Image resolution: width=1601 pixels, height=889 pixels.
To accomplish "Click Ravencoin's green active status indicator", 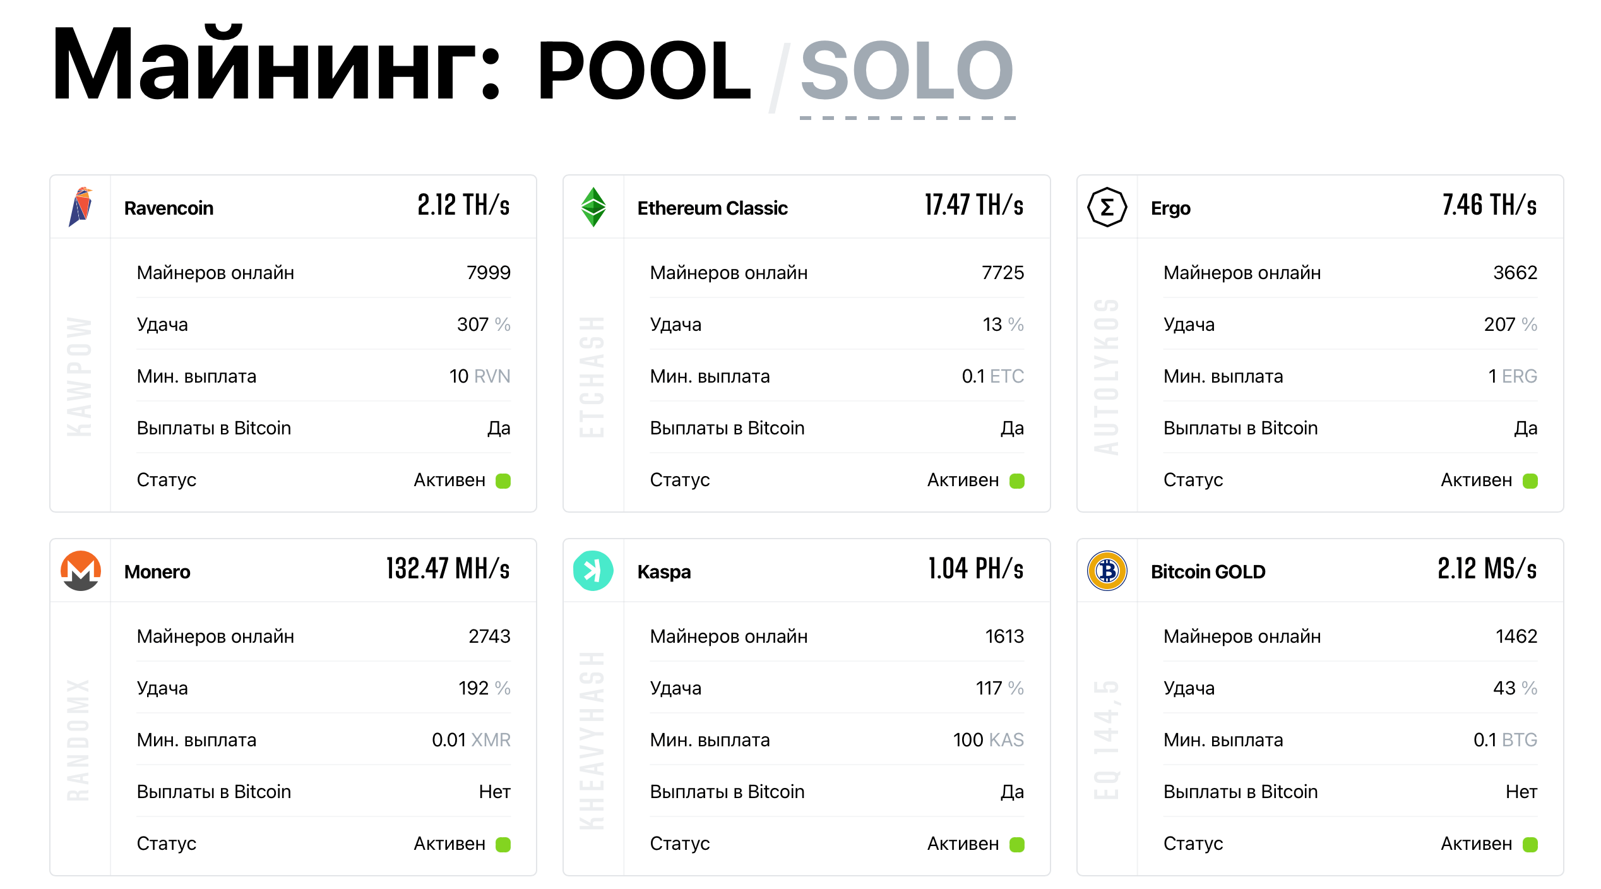I will pos(503,481).
